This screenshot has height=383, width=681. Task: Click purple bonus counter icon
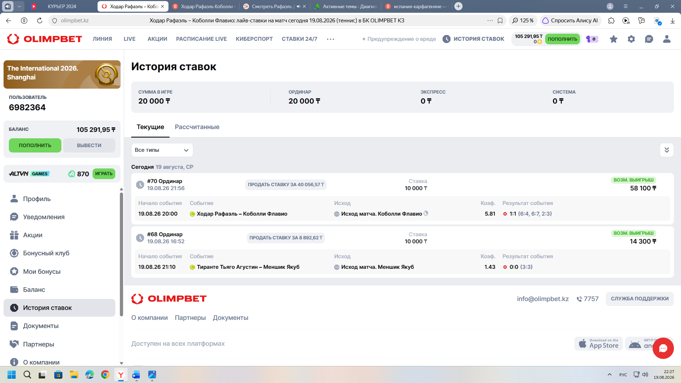click(592, 39)
